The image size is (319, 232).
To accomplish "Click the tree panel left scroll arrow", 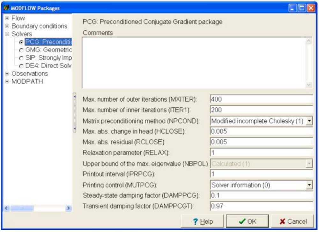I will click(7, 208).
